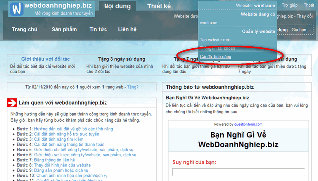Screen dimensions: 318x181
Task: Click the webdoanhnghiep.biz W logo icon
Action: [17, 9]
